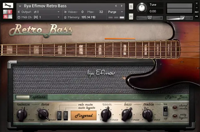Enable easy legato indicator button
200x132 pixels.
coord(175,116)
